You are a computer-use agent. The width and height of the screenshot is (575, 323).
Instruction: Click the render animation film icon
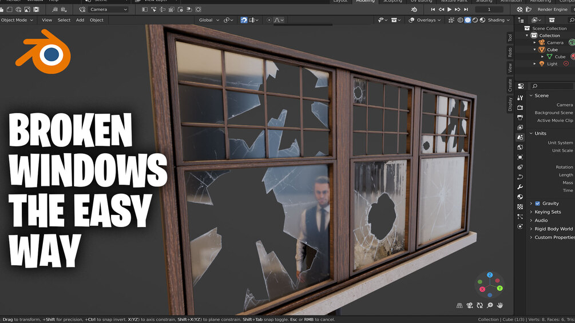[36, 10]
